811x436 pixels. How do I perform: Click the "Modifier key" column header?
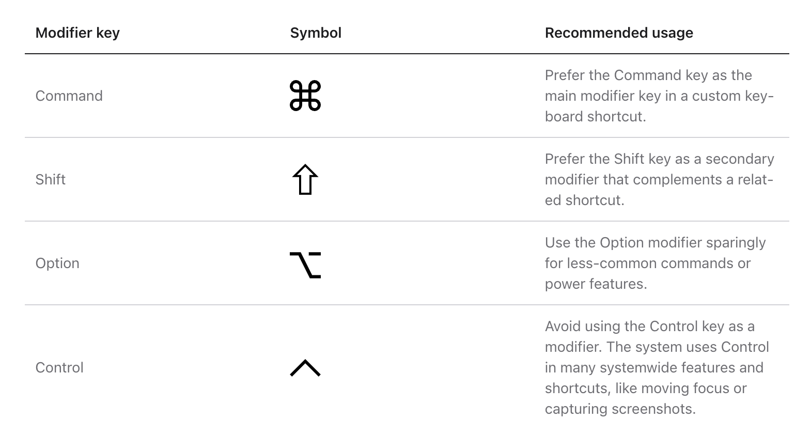click(77, 33)
